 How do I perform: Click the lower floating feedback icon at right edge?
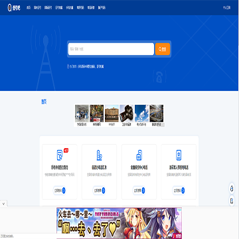232,201
